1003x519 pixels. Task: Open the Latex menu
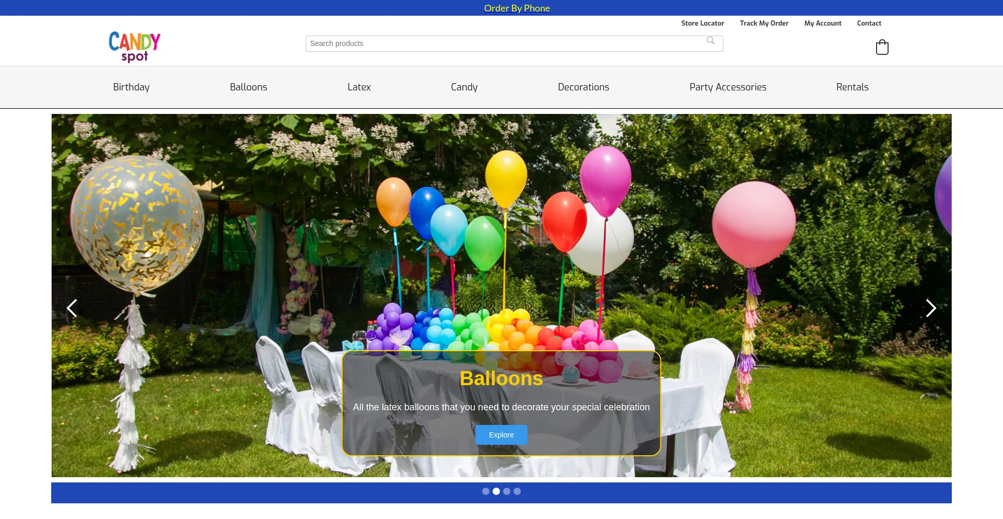tap(359, 87)
